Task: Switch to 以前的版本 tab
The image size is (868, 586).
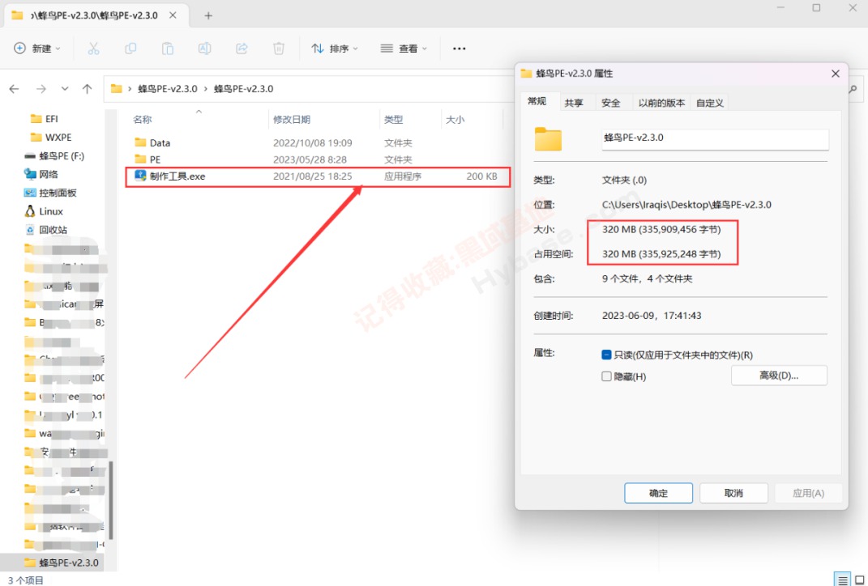Action: click(x=661, y=103)
